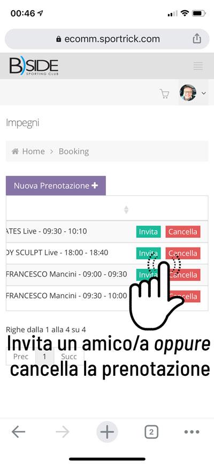Viewport: 214px width, 465px height.
Task: Cancel the BODY SCULPT Live booking
Action: (x=183, y=253)
